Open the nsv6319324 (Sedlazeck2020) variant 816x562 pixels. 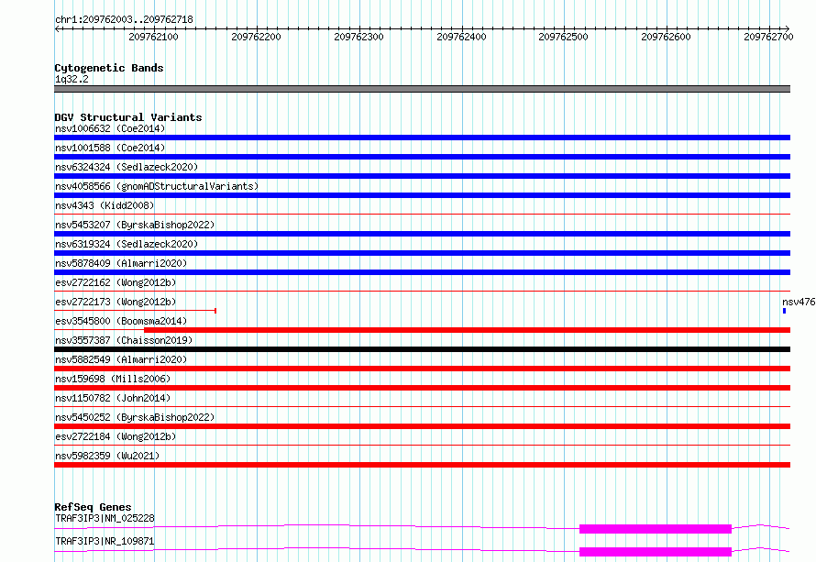coord(127,244)
